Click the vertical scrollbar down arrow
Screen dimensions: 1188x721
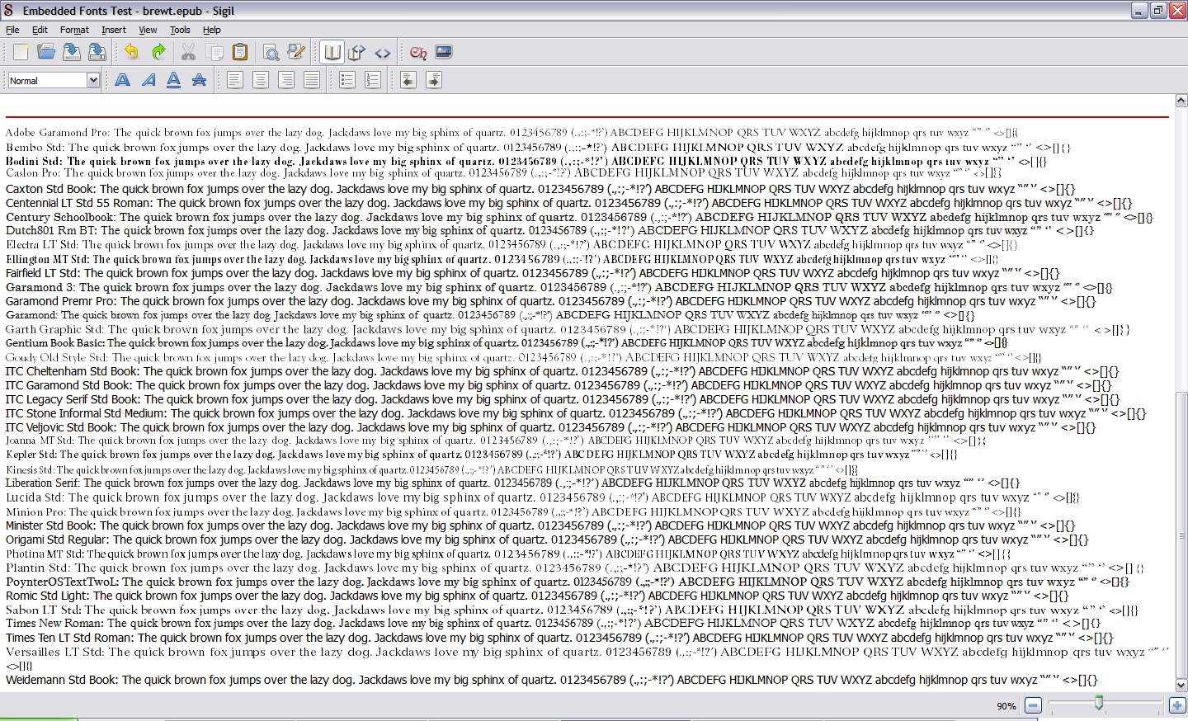click(1181, 685)
